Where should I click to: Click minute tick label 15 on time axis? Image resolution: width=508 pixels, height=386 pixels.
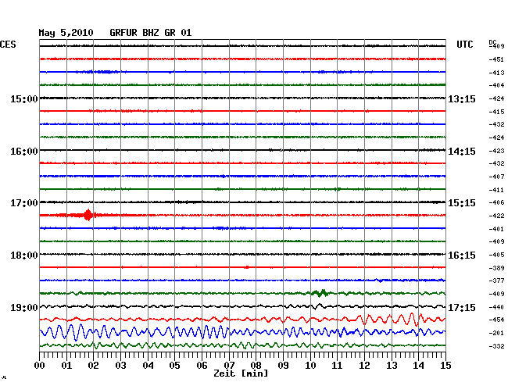(x=445, y=365)
